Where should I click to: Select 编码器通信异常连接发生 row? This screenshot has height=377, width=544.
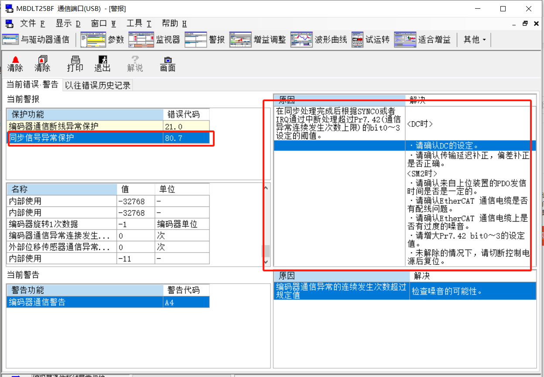click(x=108, y=236)
